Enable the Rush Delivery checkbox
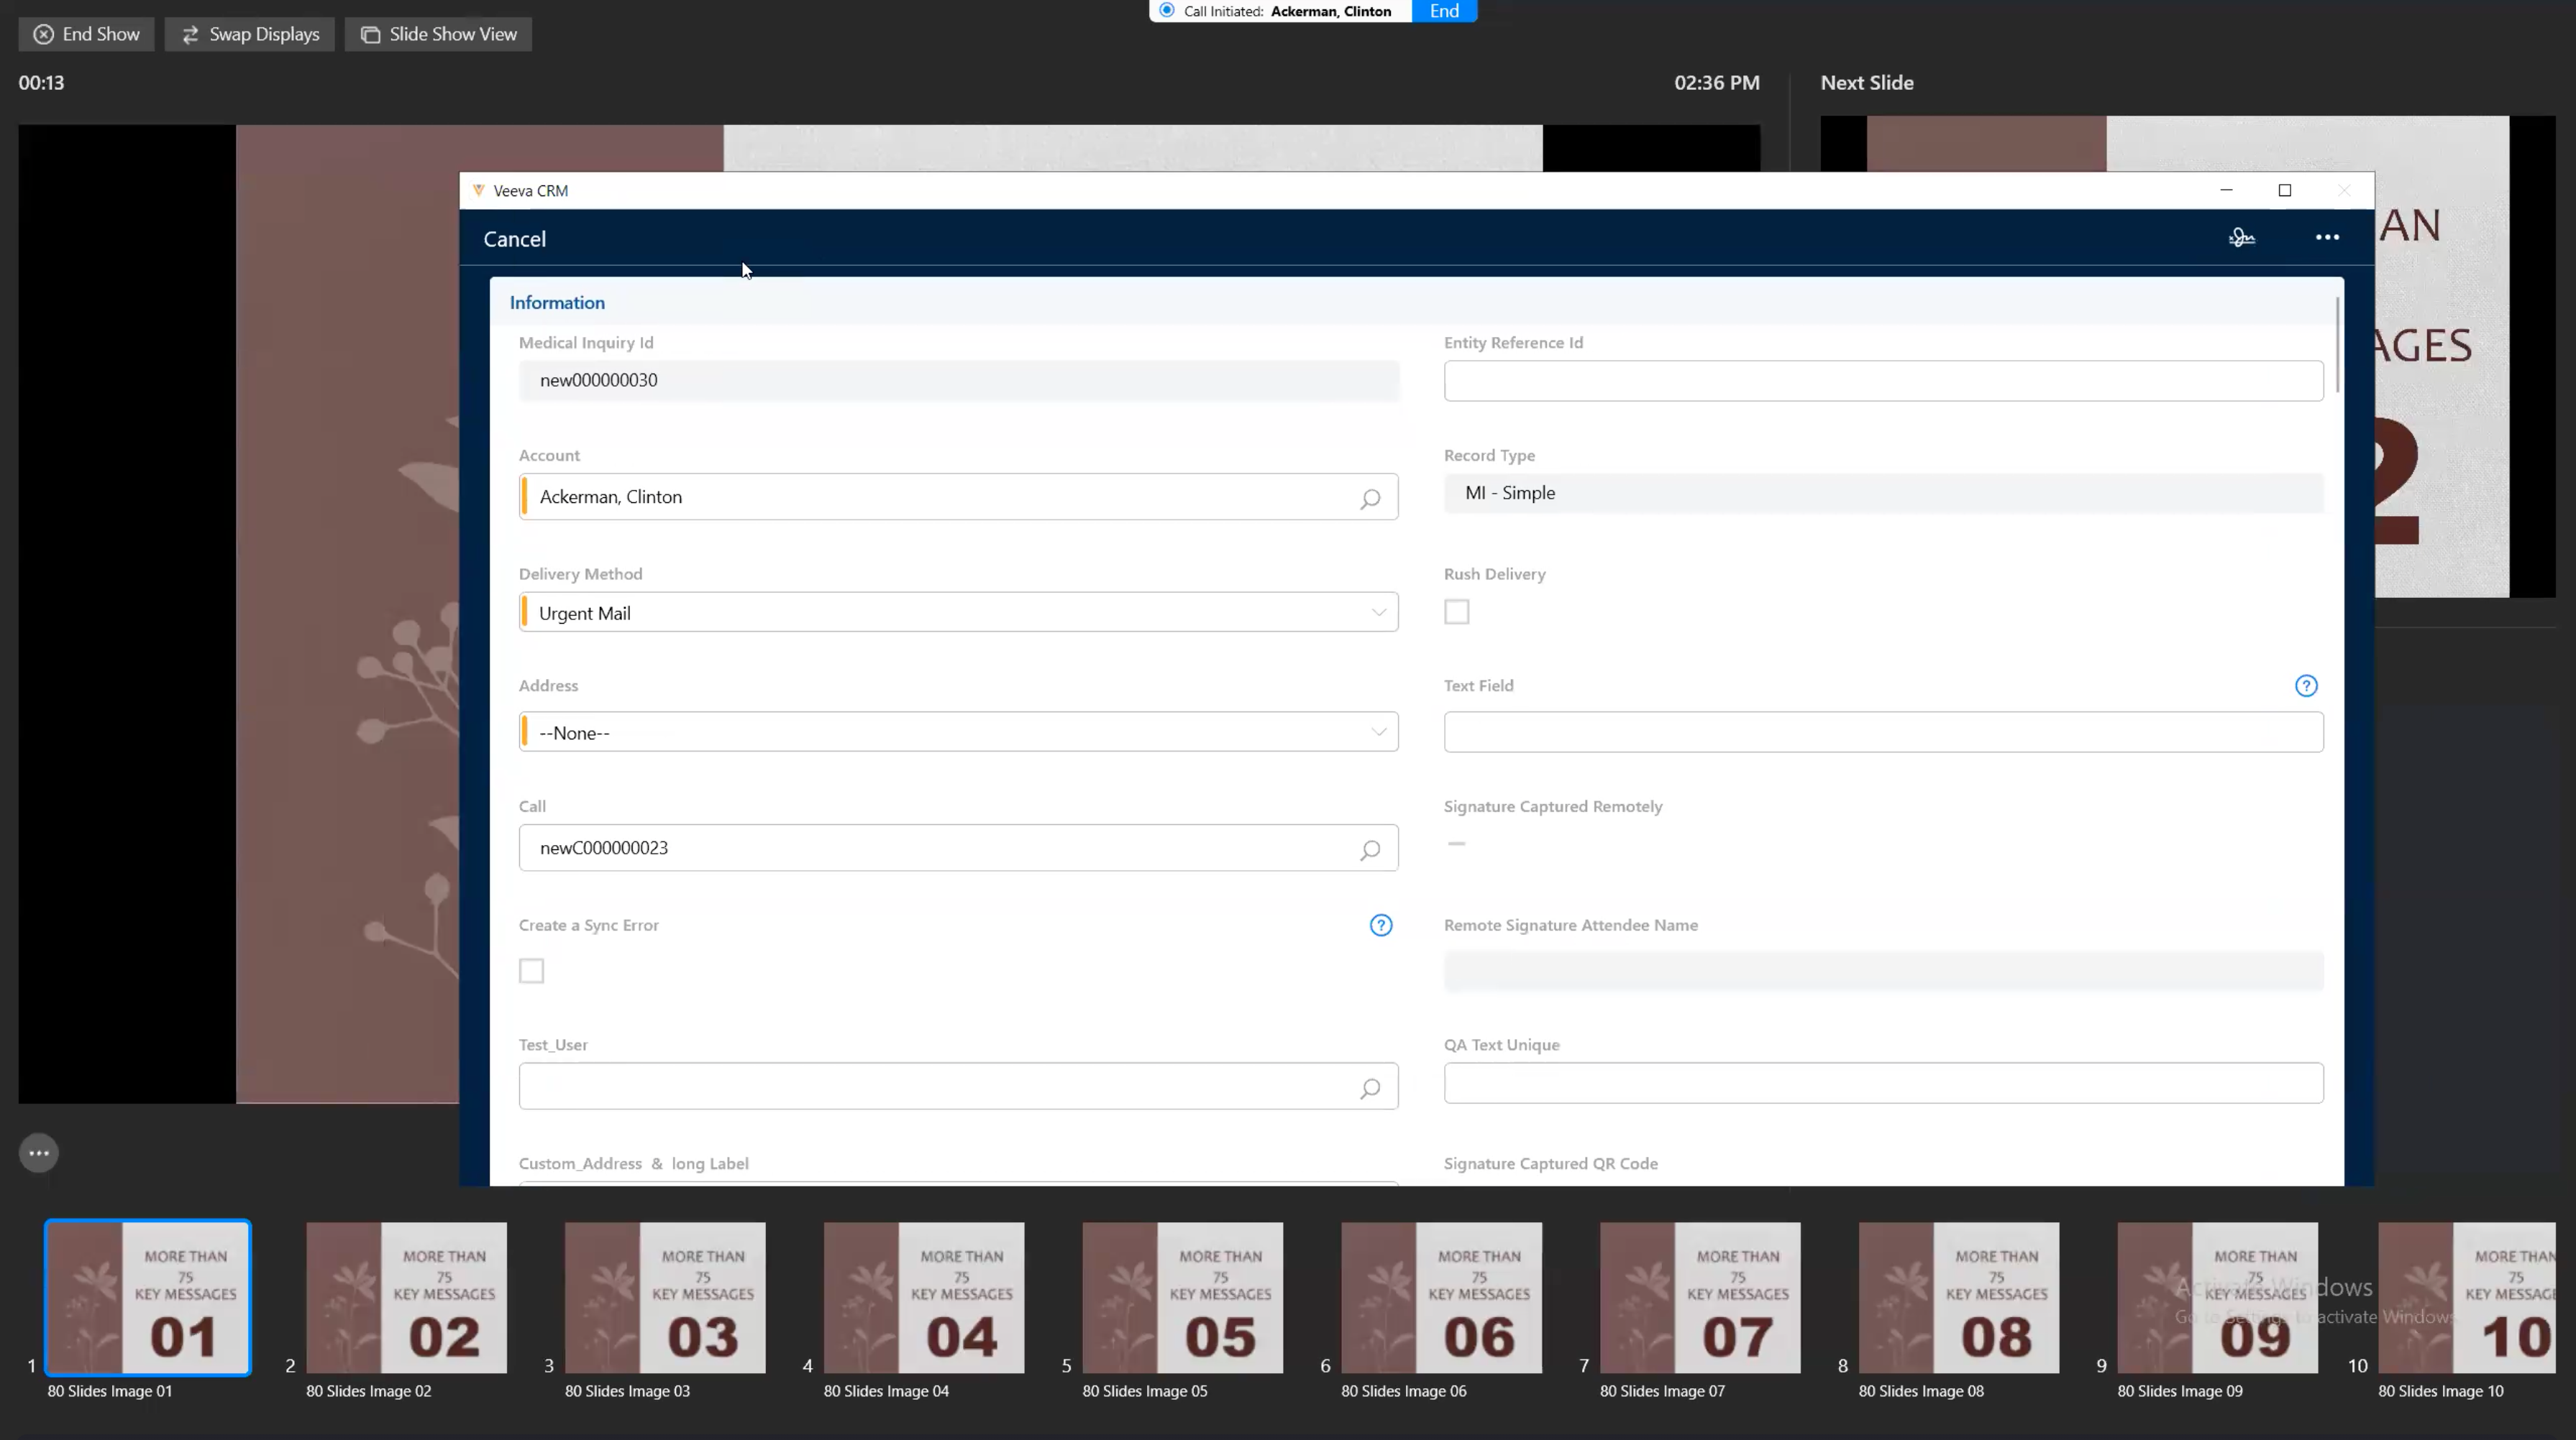 coord(1456,611)
